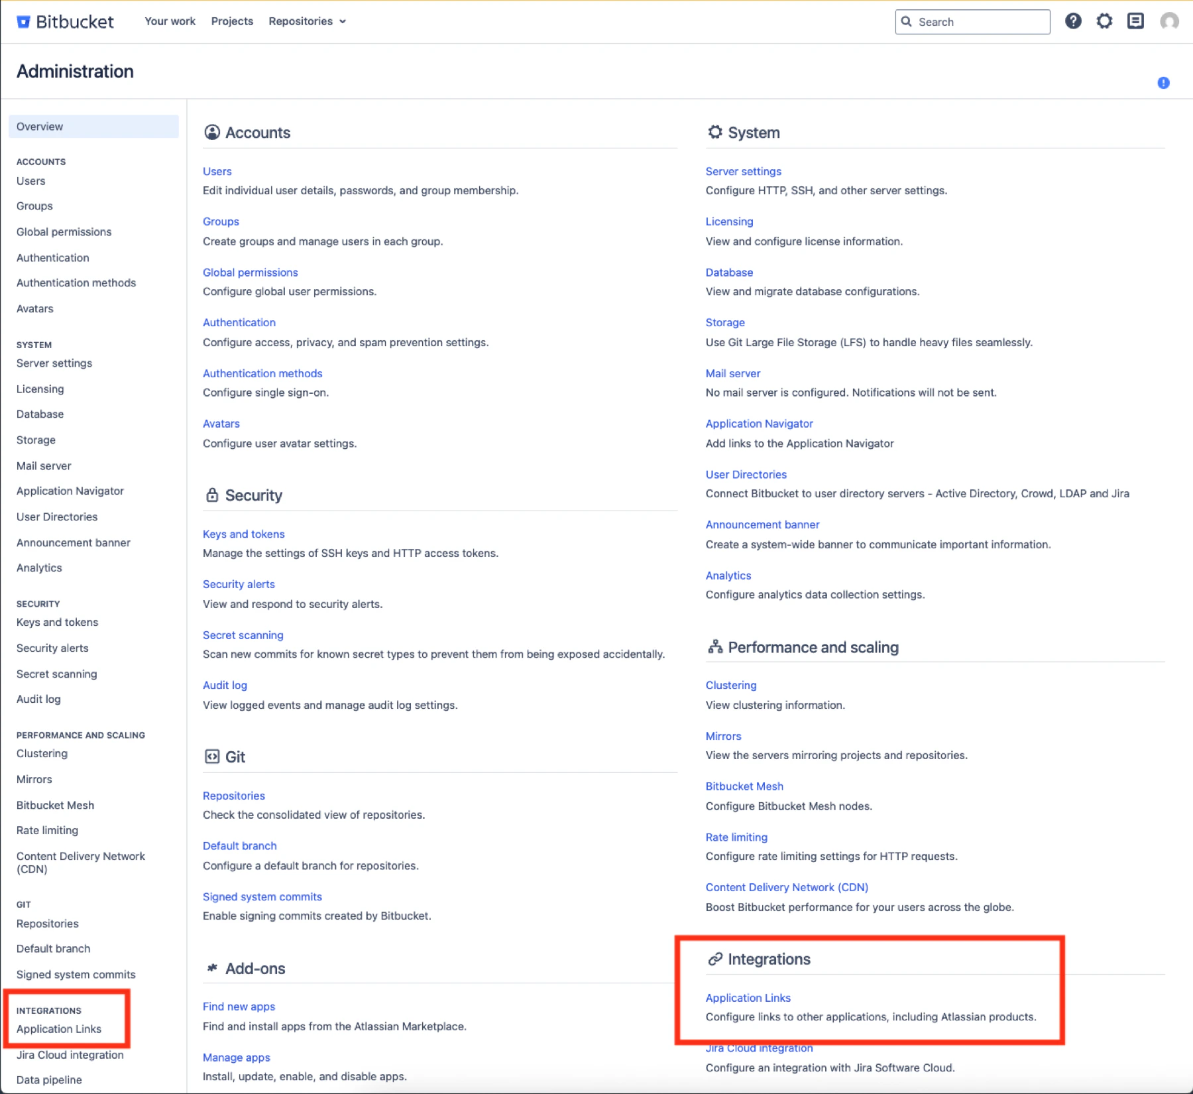Viewport: 1193px width, 1094px height.
Task: Open the Rate limiting link in main panel
Action: pyautogui.click(x=736, y=837)
